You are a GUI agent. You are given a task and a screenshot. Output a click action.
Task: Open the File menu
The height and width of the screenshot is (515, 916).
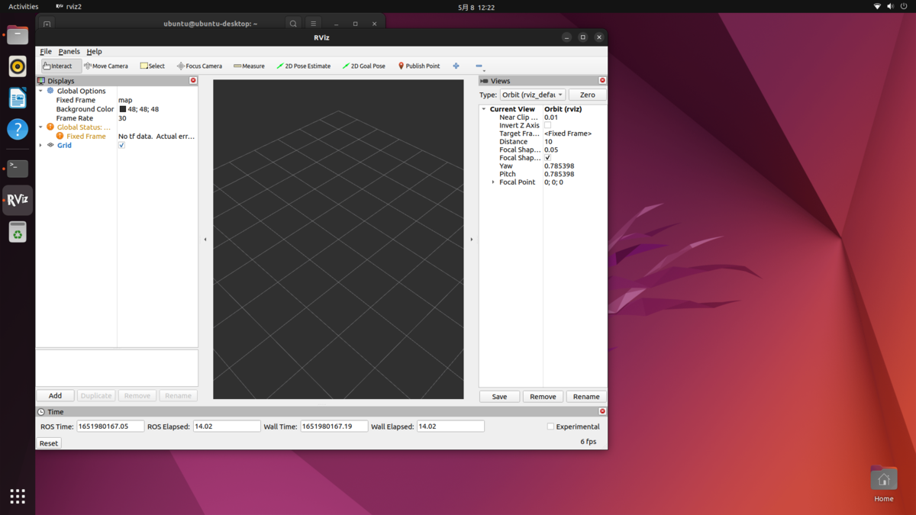point(46,51)
